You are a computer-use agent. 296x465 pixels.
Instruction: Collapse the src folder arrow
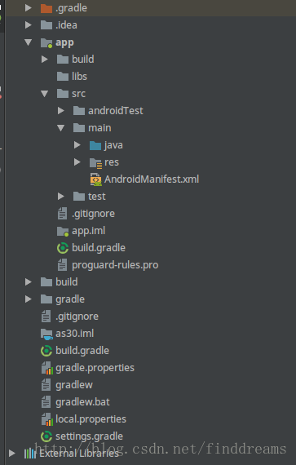(45, 94)
